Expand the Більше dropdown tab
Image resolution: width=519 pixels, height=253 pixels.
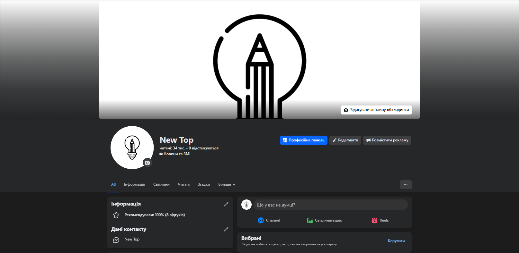coord(227,185)
